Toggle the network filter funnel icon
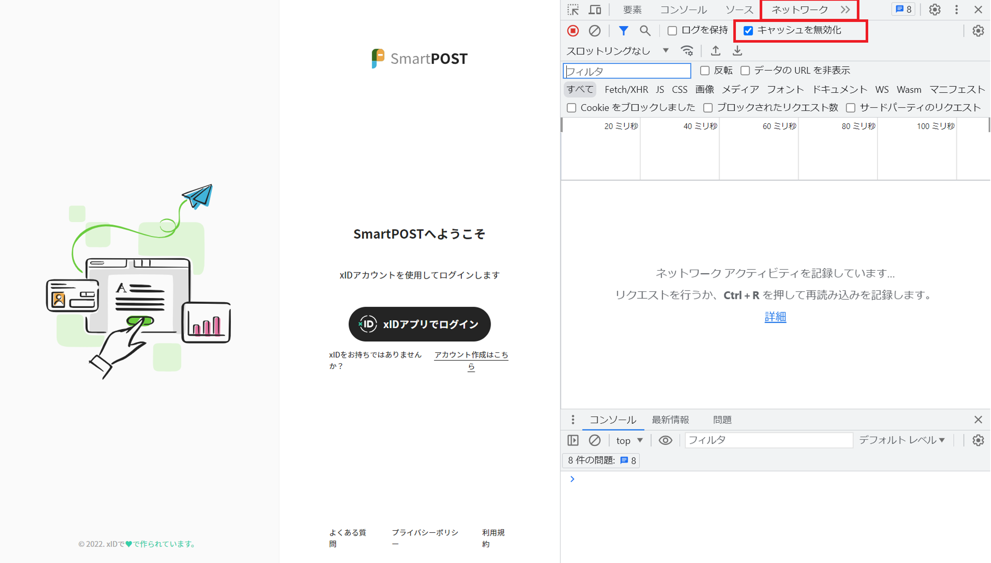Image resolution: width=991 pixels, height=563 pixels. point(623,31)
